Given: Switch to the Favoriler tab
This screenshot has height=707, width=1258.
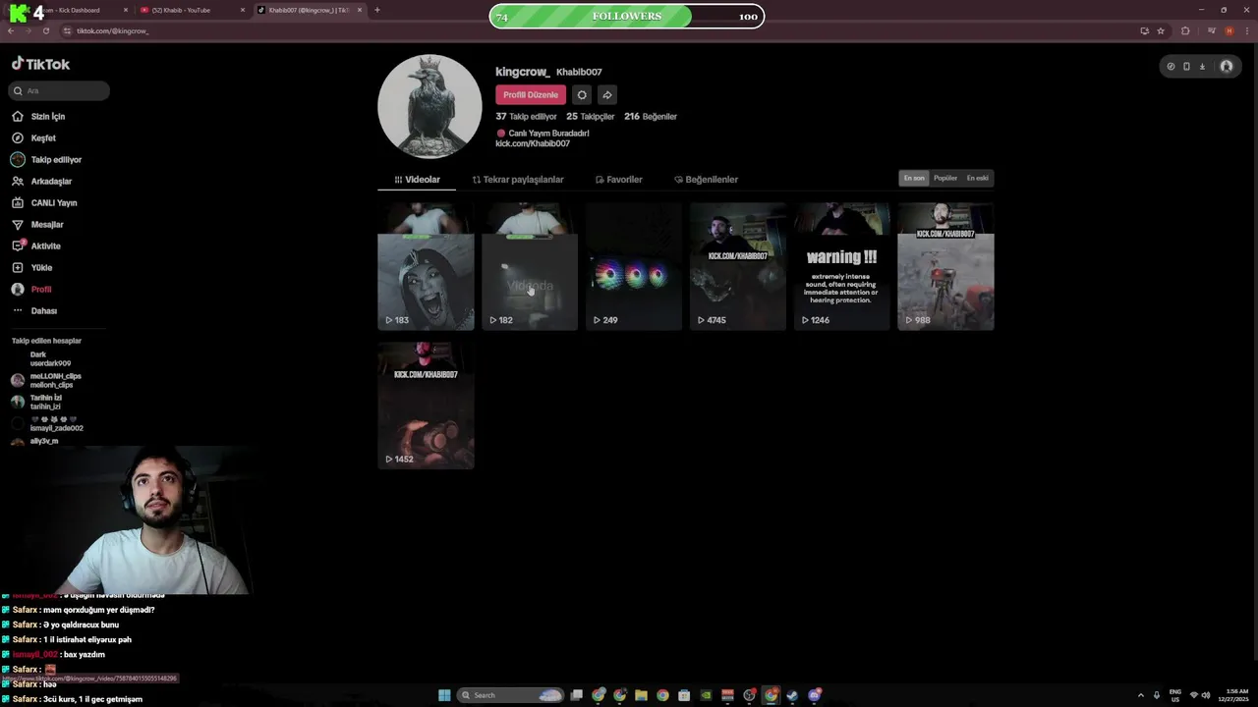Looking at the screenshot, I should pyautogui.click(x=618, y=180).
